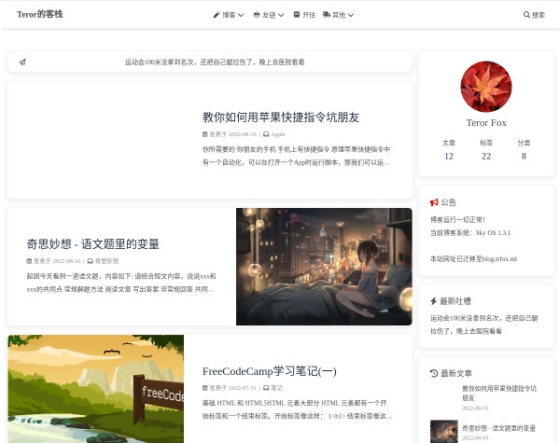Open the anime night city cover image
Screen dimensions: 560x443
click(324, 267)
